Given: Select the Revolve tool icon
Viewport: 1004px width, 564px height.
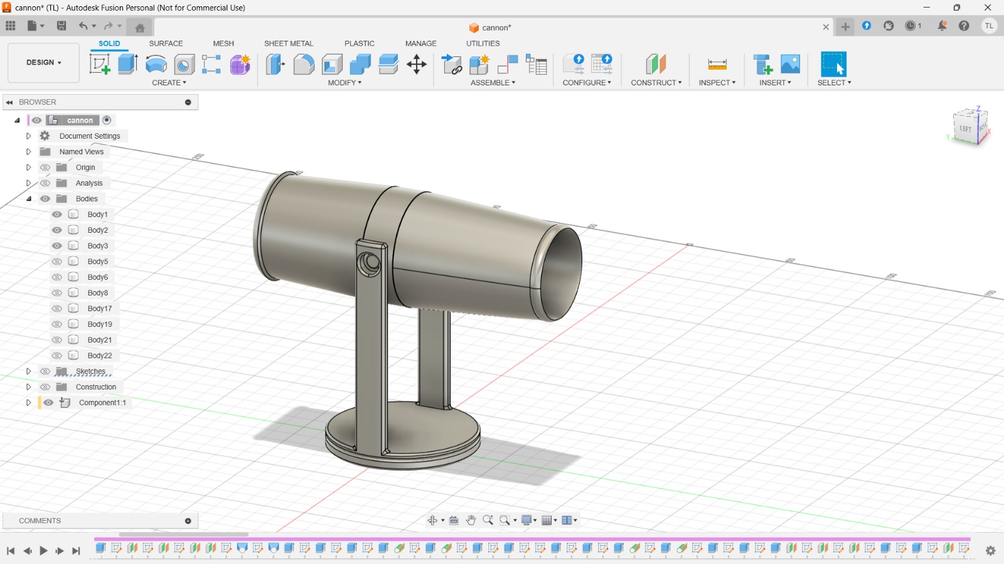Looking at the screenshot, I should pyautogui.click(x=156, y=64).
